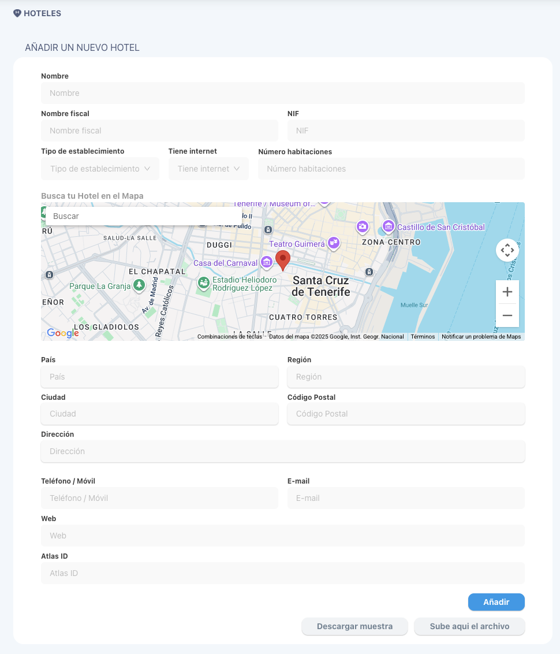Screen dimensions: 560x654
Task: Click Descargar muestra button
Action: tap(354, 626)
